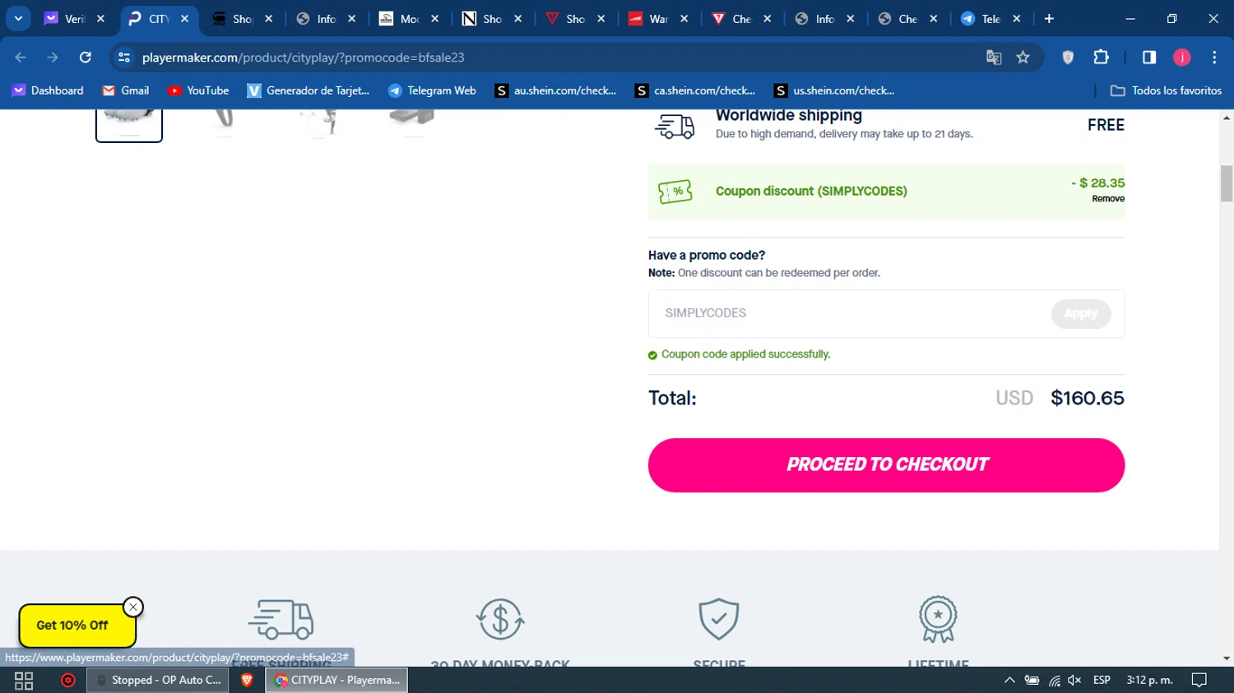View site information icon in address bar
Screen dimensions: 1234x693
tap(124, 57)
